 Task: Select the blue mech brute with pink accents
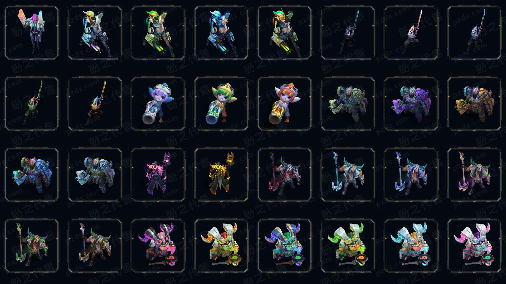[32, 175]
